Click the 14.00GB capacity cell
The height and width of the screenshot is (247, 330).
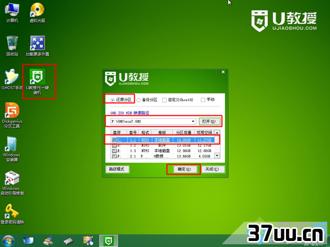(184, 140)
